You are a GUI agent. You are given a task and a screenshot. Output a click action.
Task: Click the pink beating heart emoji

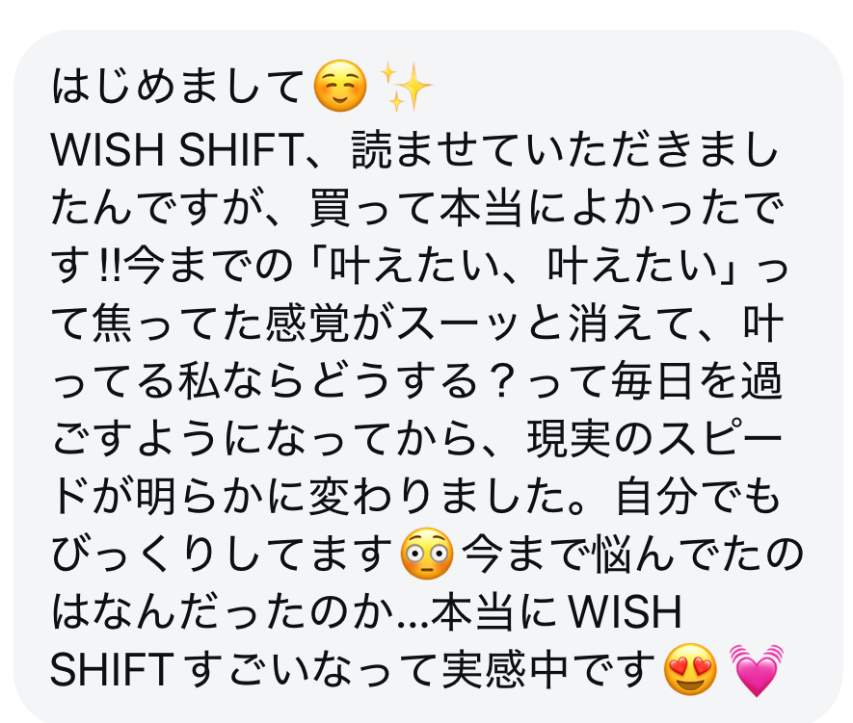757,670
